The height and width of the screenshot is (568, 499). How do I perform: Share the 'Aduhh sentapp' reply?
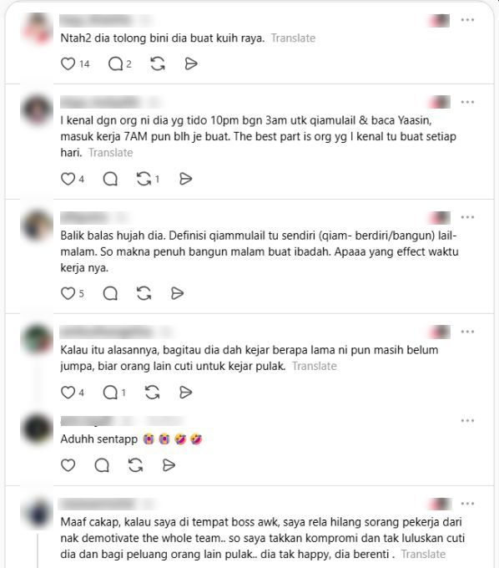point(169,465)
